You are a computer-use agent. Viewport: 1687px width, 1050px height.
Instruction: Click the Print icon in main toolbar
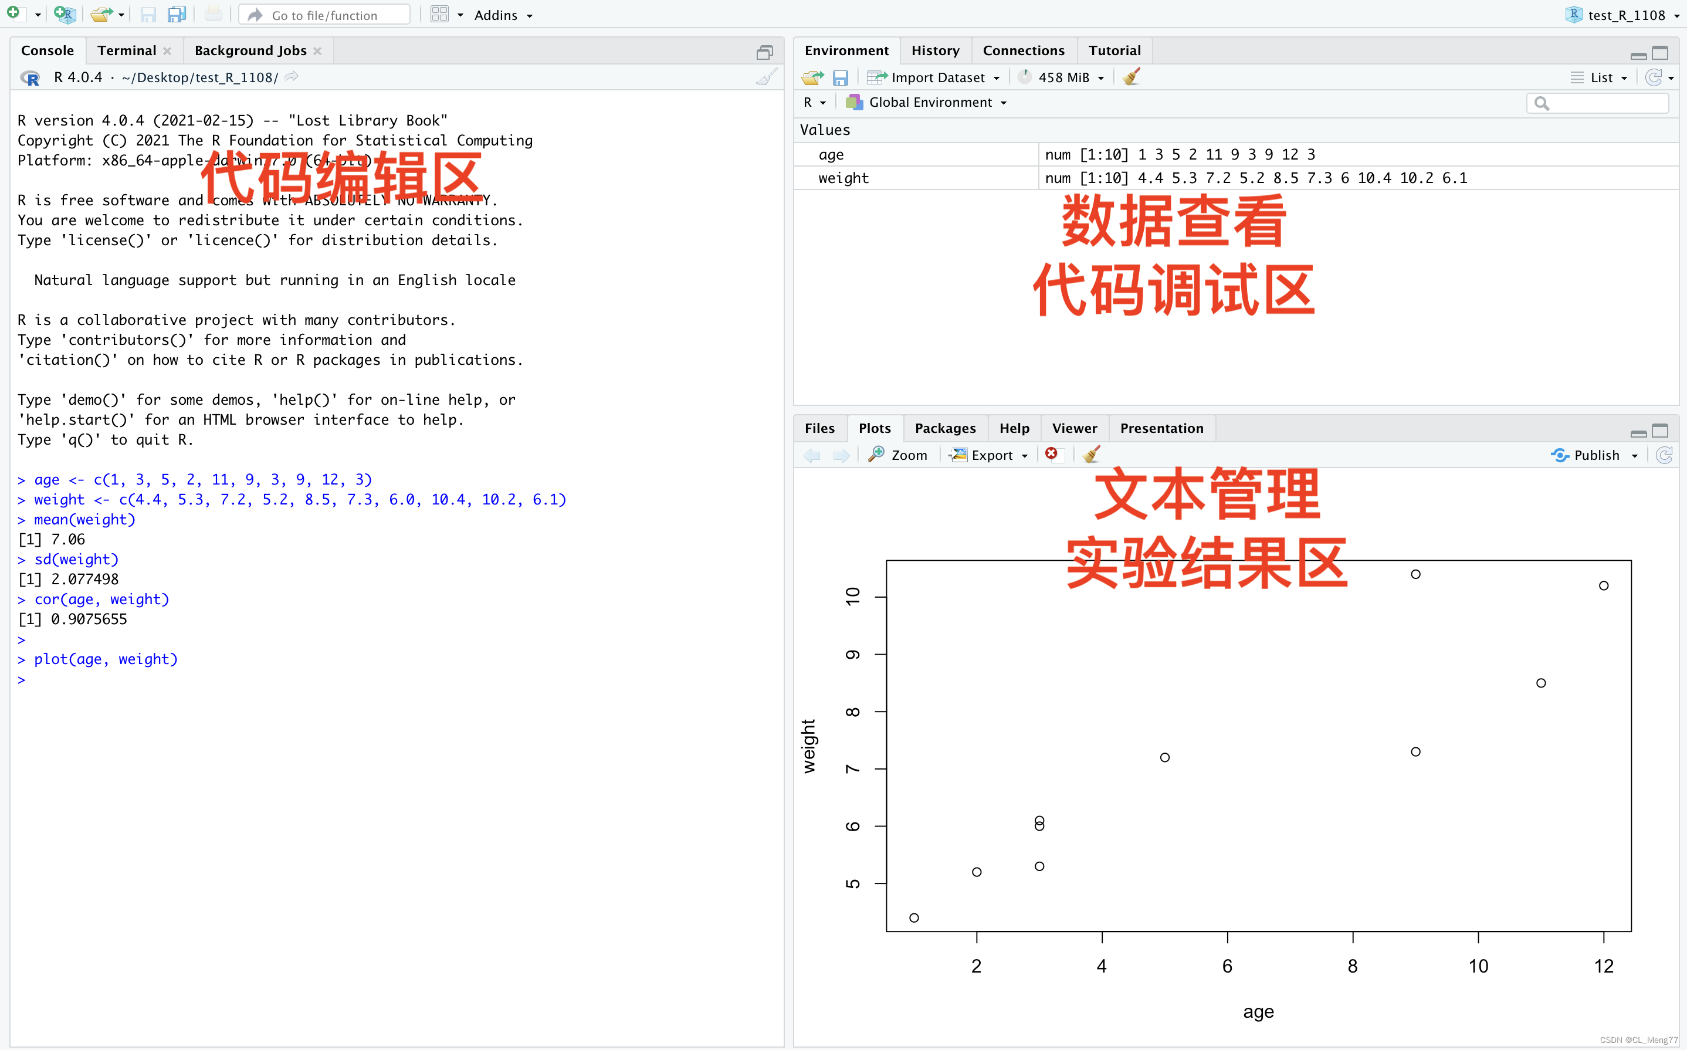point(213,14)
